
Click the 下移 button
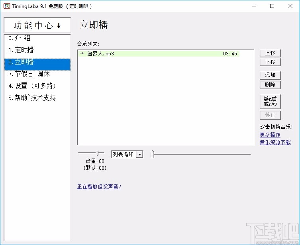(270, 62)
